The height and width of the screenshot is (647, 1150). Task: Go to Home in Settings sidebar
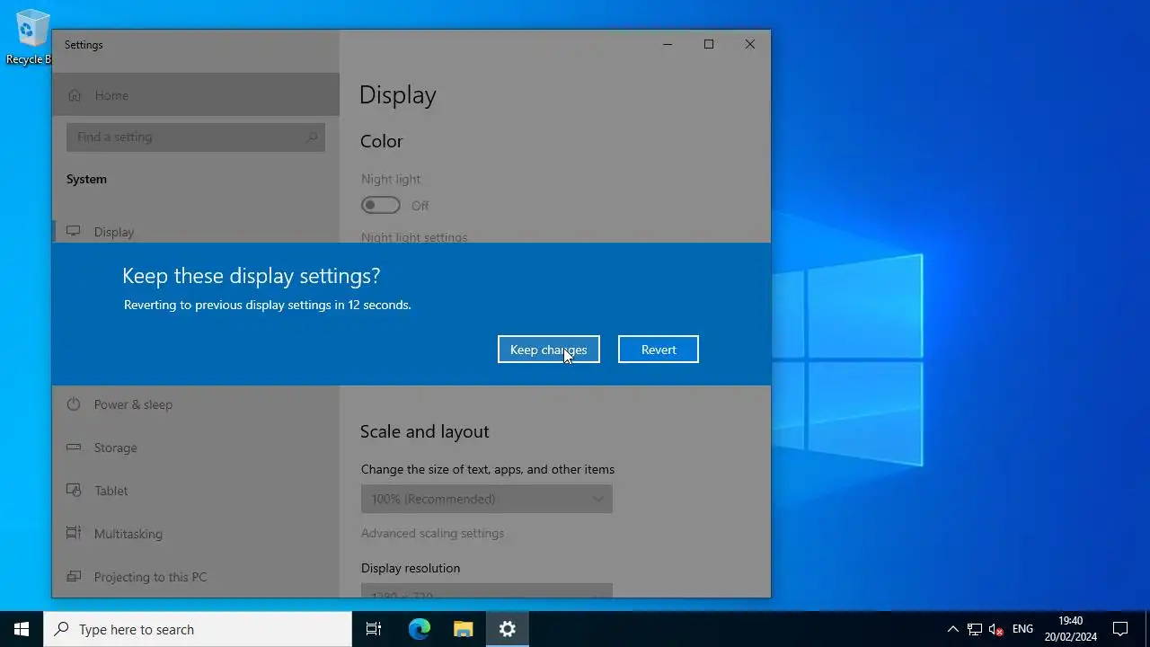(x=196, y=95)
